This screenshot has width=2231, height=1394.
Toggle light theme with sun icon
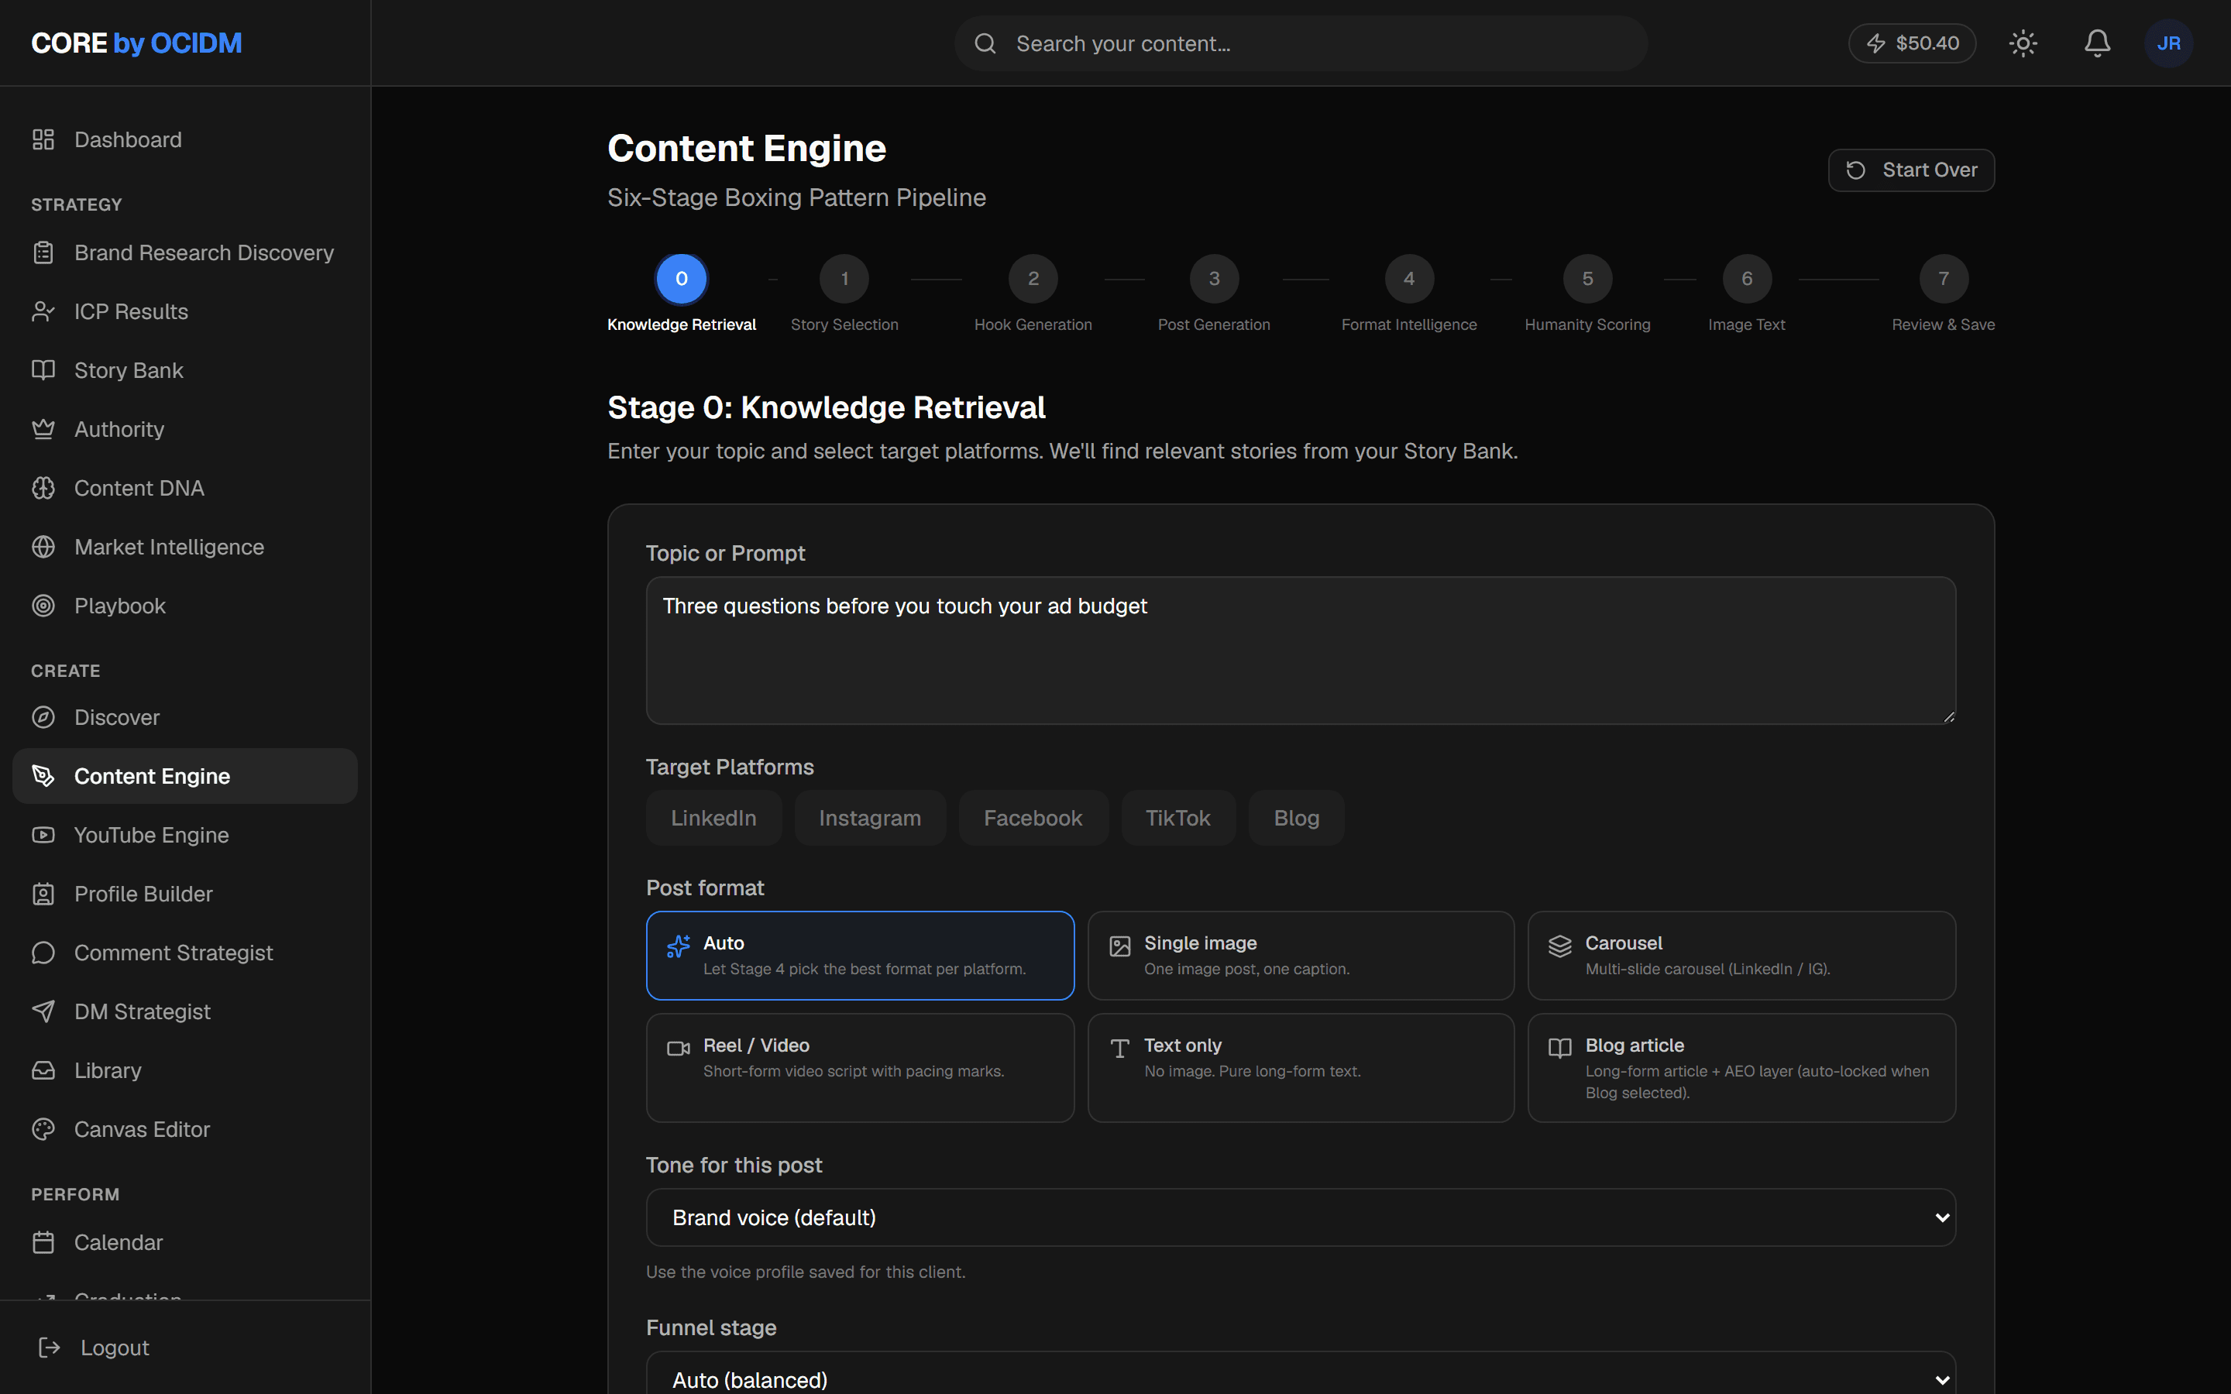[2023, 43]
